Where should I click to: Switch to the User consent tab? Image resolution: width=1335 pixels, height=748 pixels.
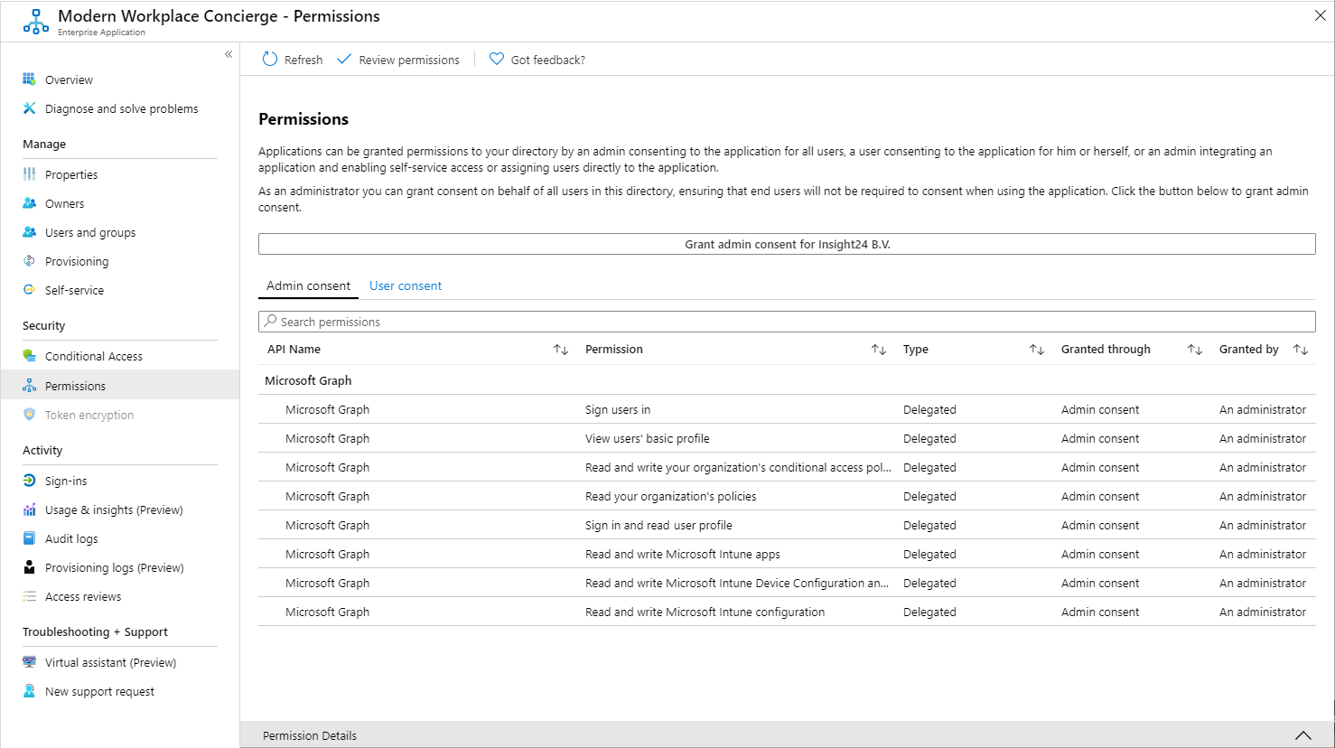click(406, 285)
